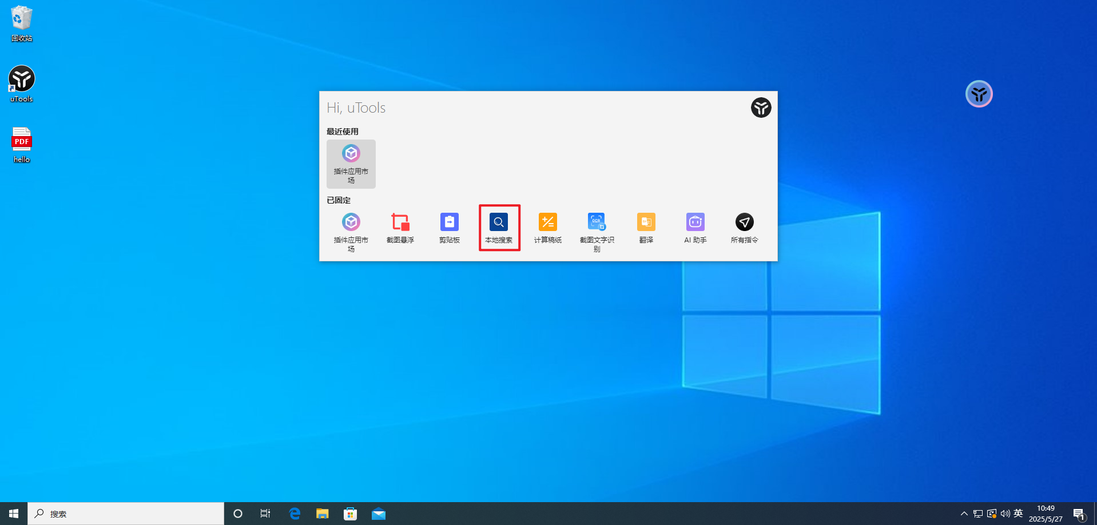Click the network icon in system tray
The image size is (1097, 525).
click(x=978, y=514)
